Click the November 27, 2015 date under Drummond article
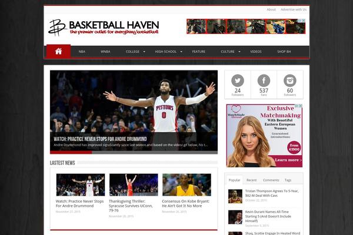The width and height of the screenshot is (353, 235). click(68, 211)
